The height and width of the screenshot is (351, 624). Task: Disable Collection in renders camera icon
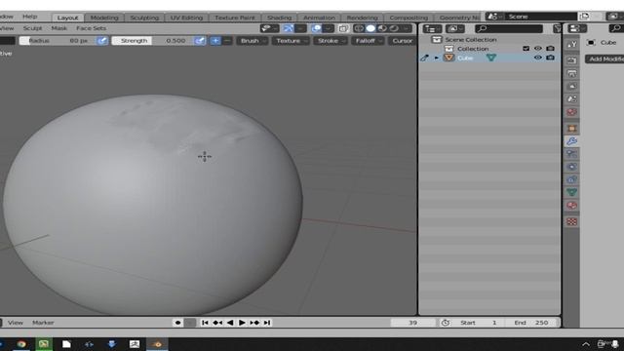tap(550, 49)
